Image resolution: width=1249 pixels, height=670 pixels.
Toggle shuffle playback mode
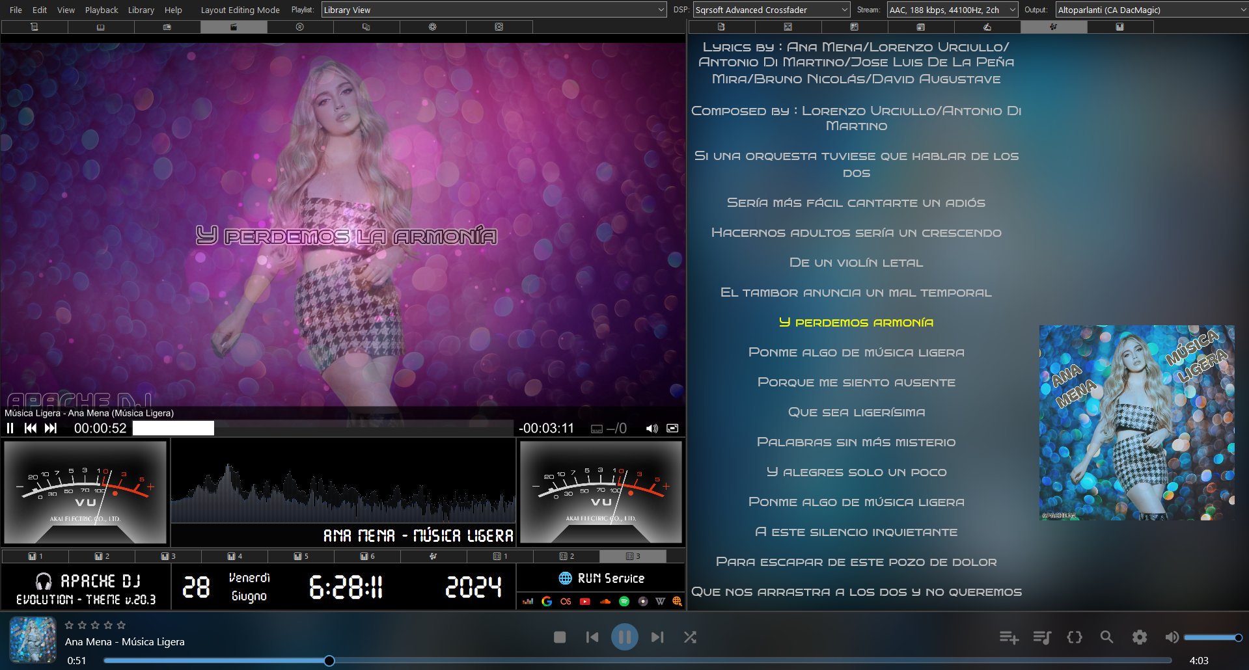point(691,637)
